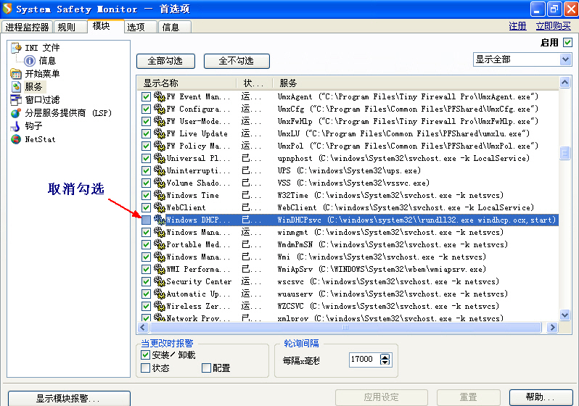579x406 pixels.
Task: Click gear icon of FW Live Update service
Action: pos(159,133)
